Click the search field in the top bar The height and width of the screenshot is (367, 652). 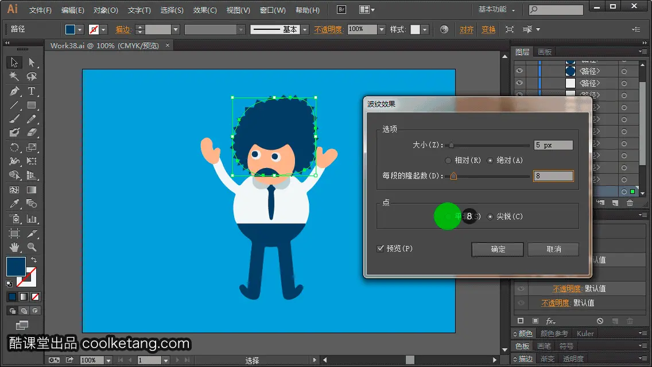pyautogui.click(x=556, y=10)
